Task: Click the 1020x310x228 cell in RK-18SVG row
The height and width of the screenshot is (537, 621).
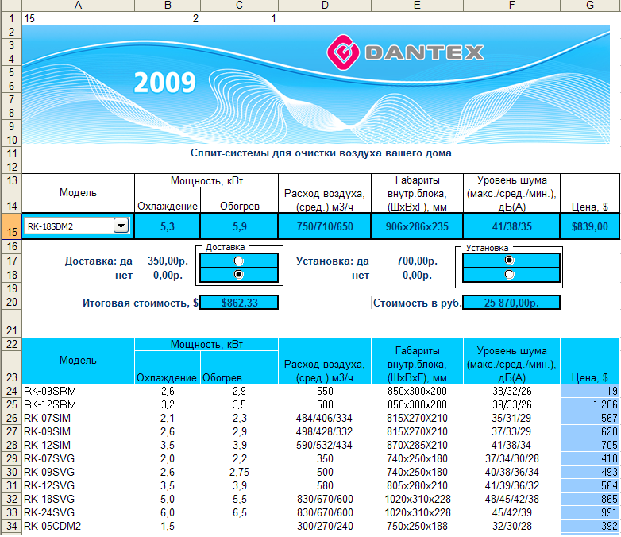Action: pyautogui.click(x=417, y=499)
